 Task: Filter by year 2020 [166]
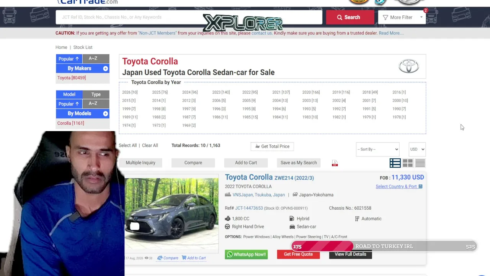(311, 92)
